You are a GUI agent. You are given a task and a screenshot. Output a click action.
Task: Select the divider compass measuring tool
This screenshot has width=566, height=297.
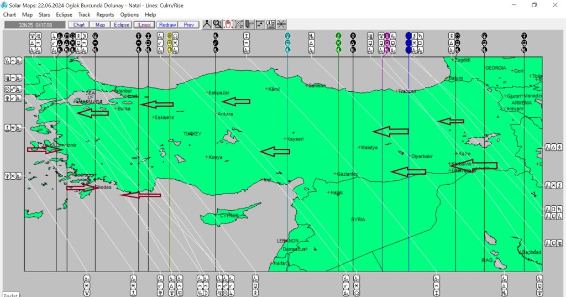pos(206,24)
